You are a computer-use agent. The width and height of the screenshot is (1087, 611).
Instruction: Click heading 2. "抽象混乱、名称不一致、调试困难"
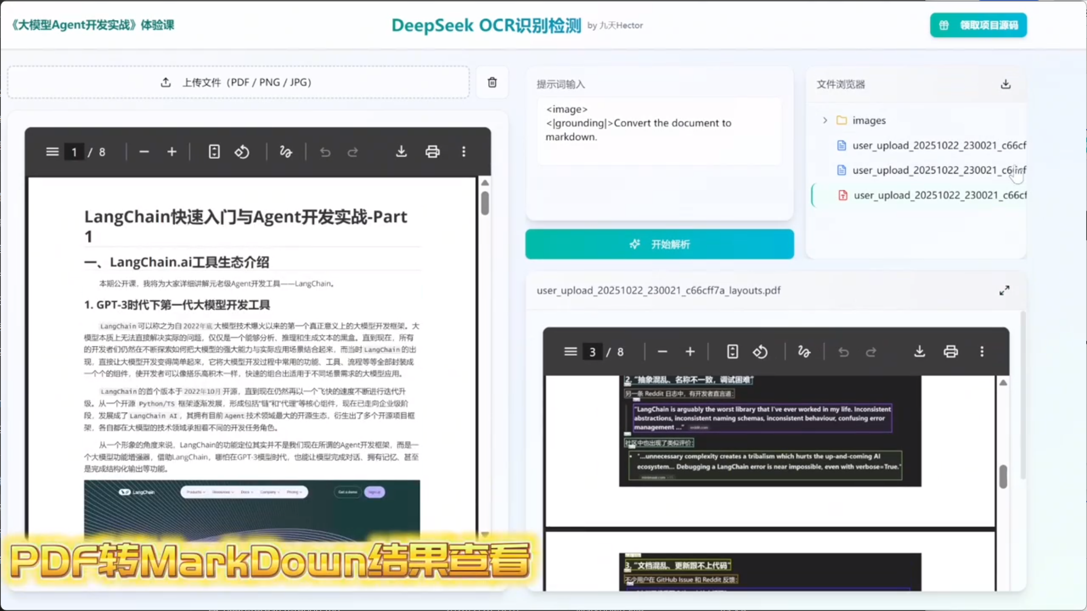[689, 379]
